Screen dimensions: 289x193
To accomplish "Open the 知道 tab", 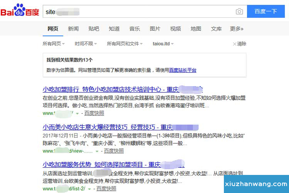I will (114, 29).
